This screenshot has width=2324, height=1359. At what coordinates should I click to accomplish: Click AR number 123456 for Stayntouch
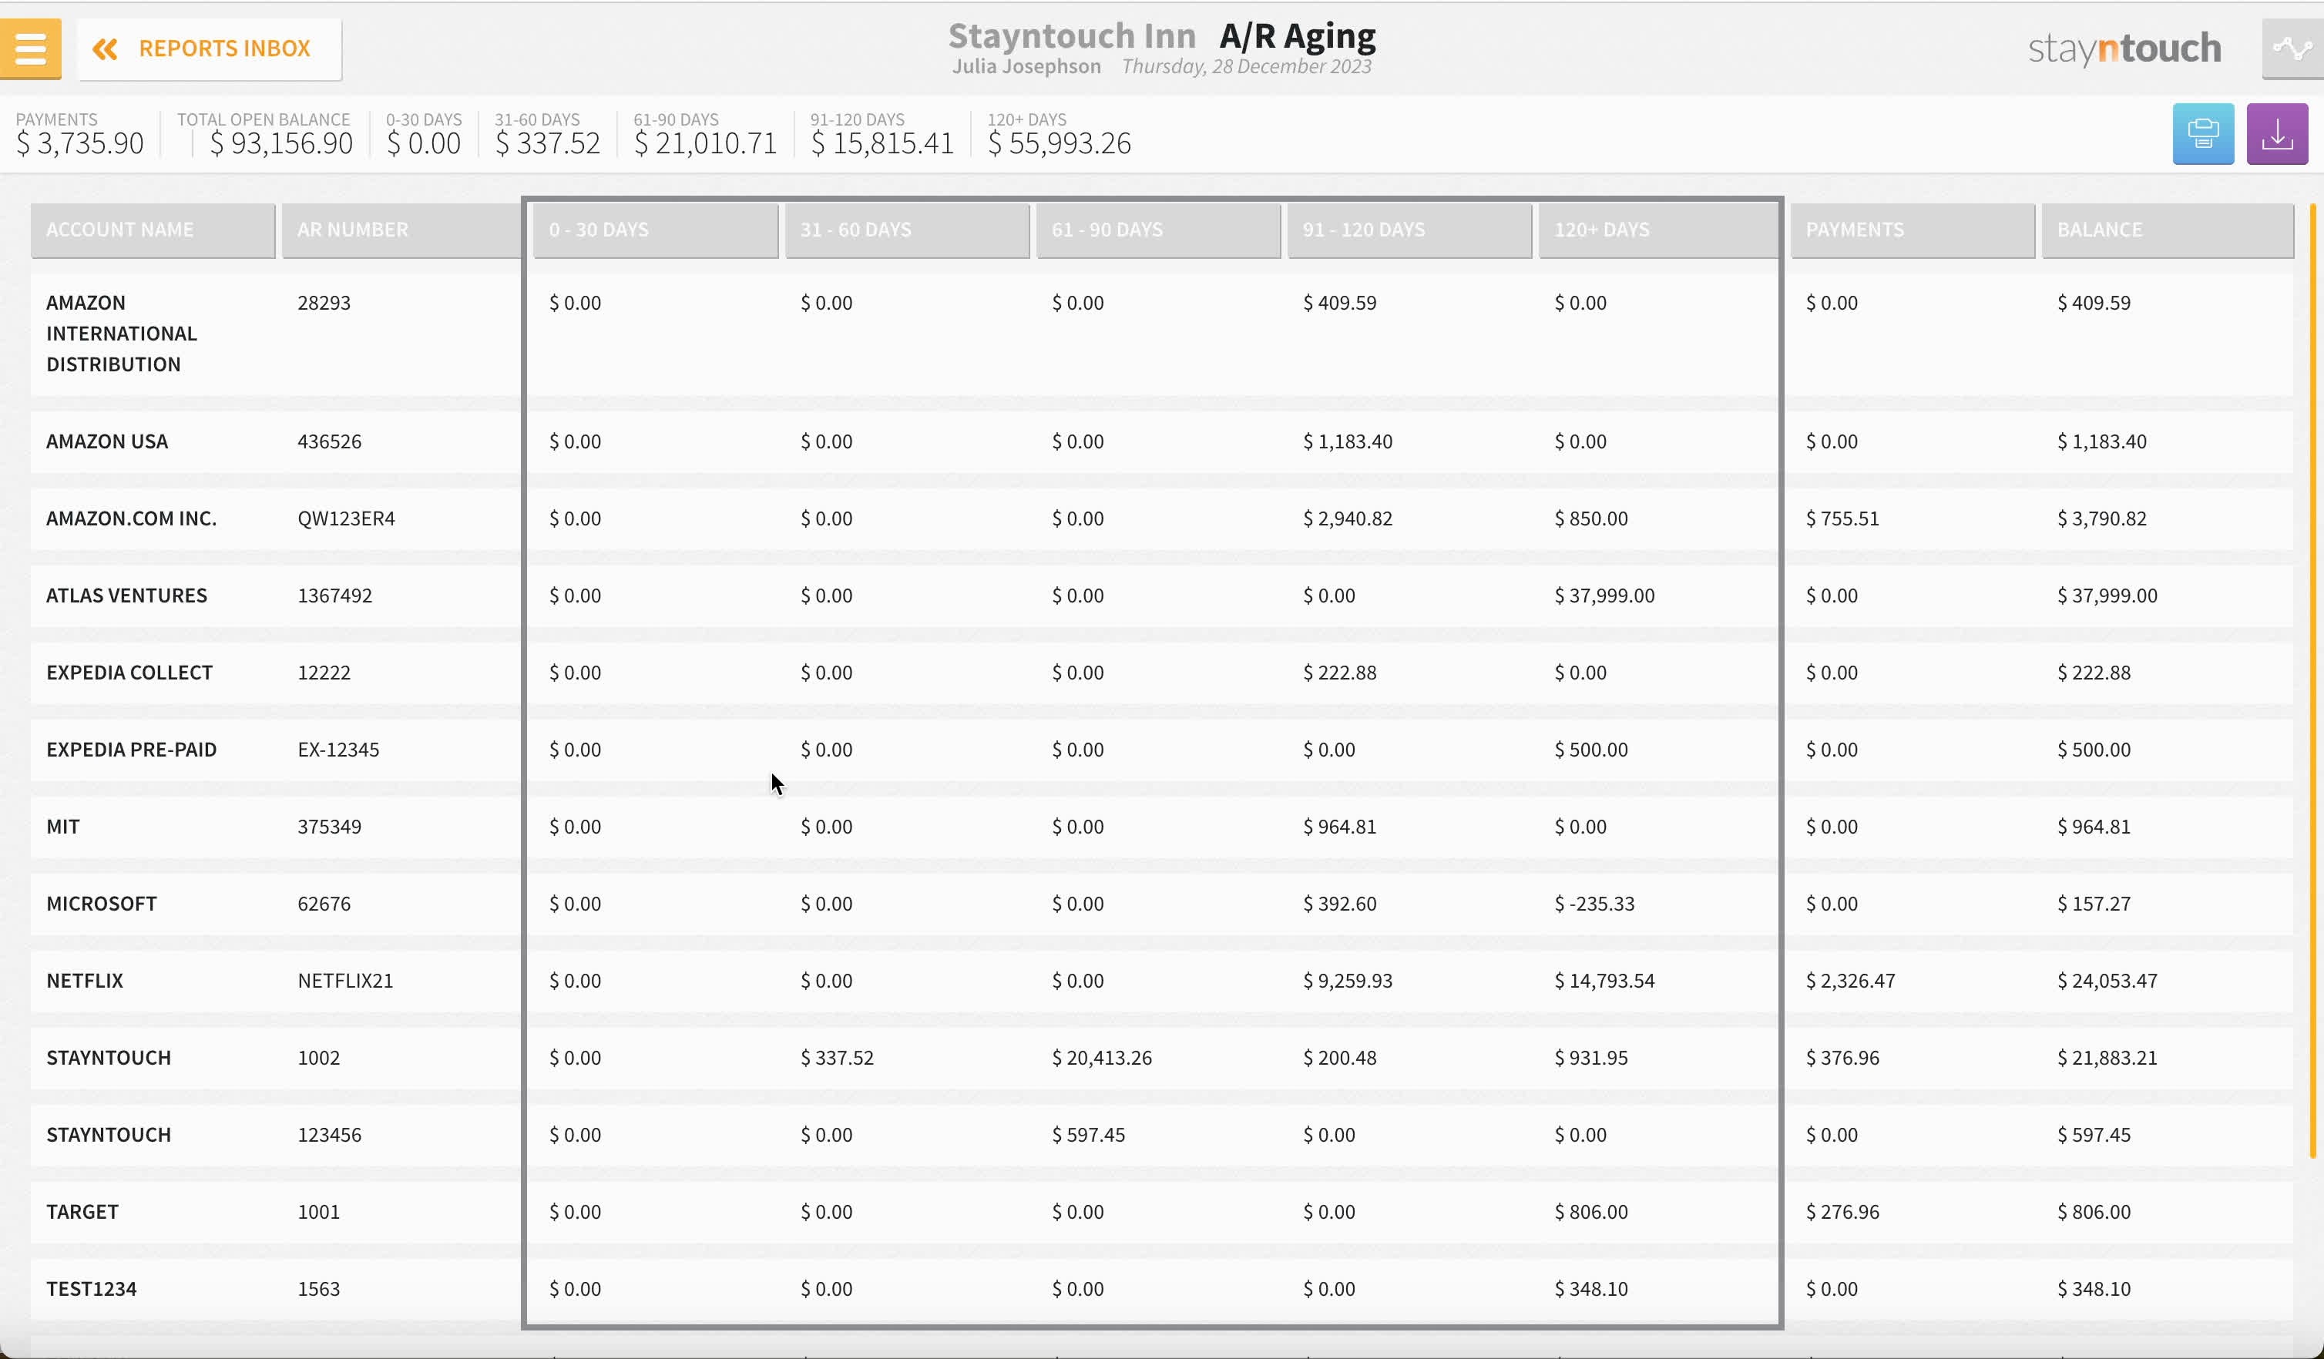329,1135
